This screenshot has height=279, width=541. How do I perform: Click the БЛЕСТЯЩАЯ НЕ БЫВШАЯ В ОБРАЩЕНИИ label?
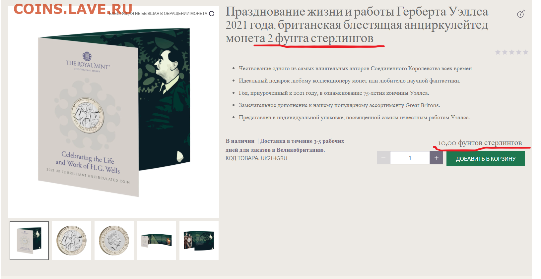tap(158, 14)
